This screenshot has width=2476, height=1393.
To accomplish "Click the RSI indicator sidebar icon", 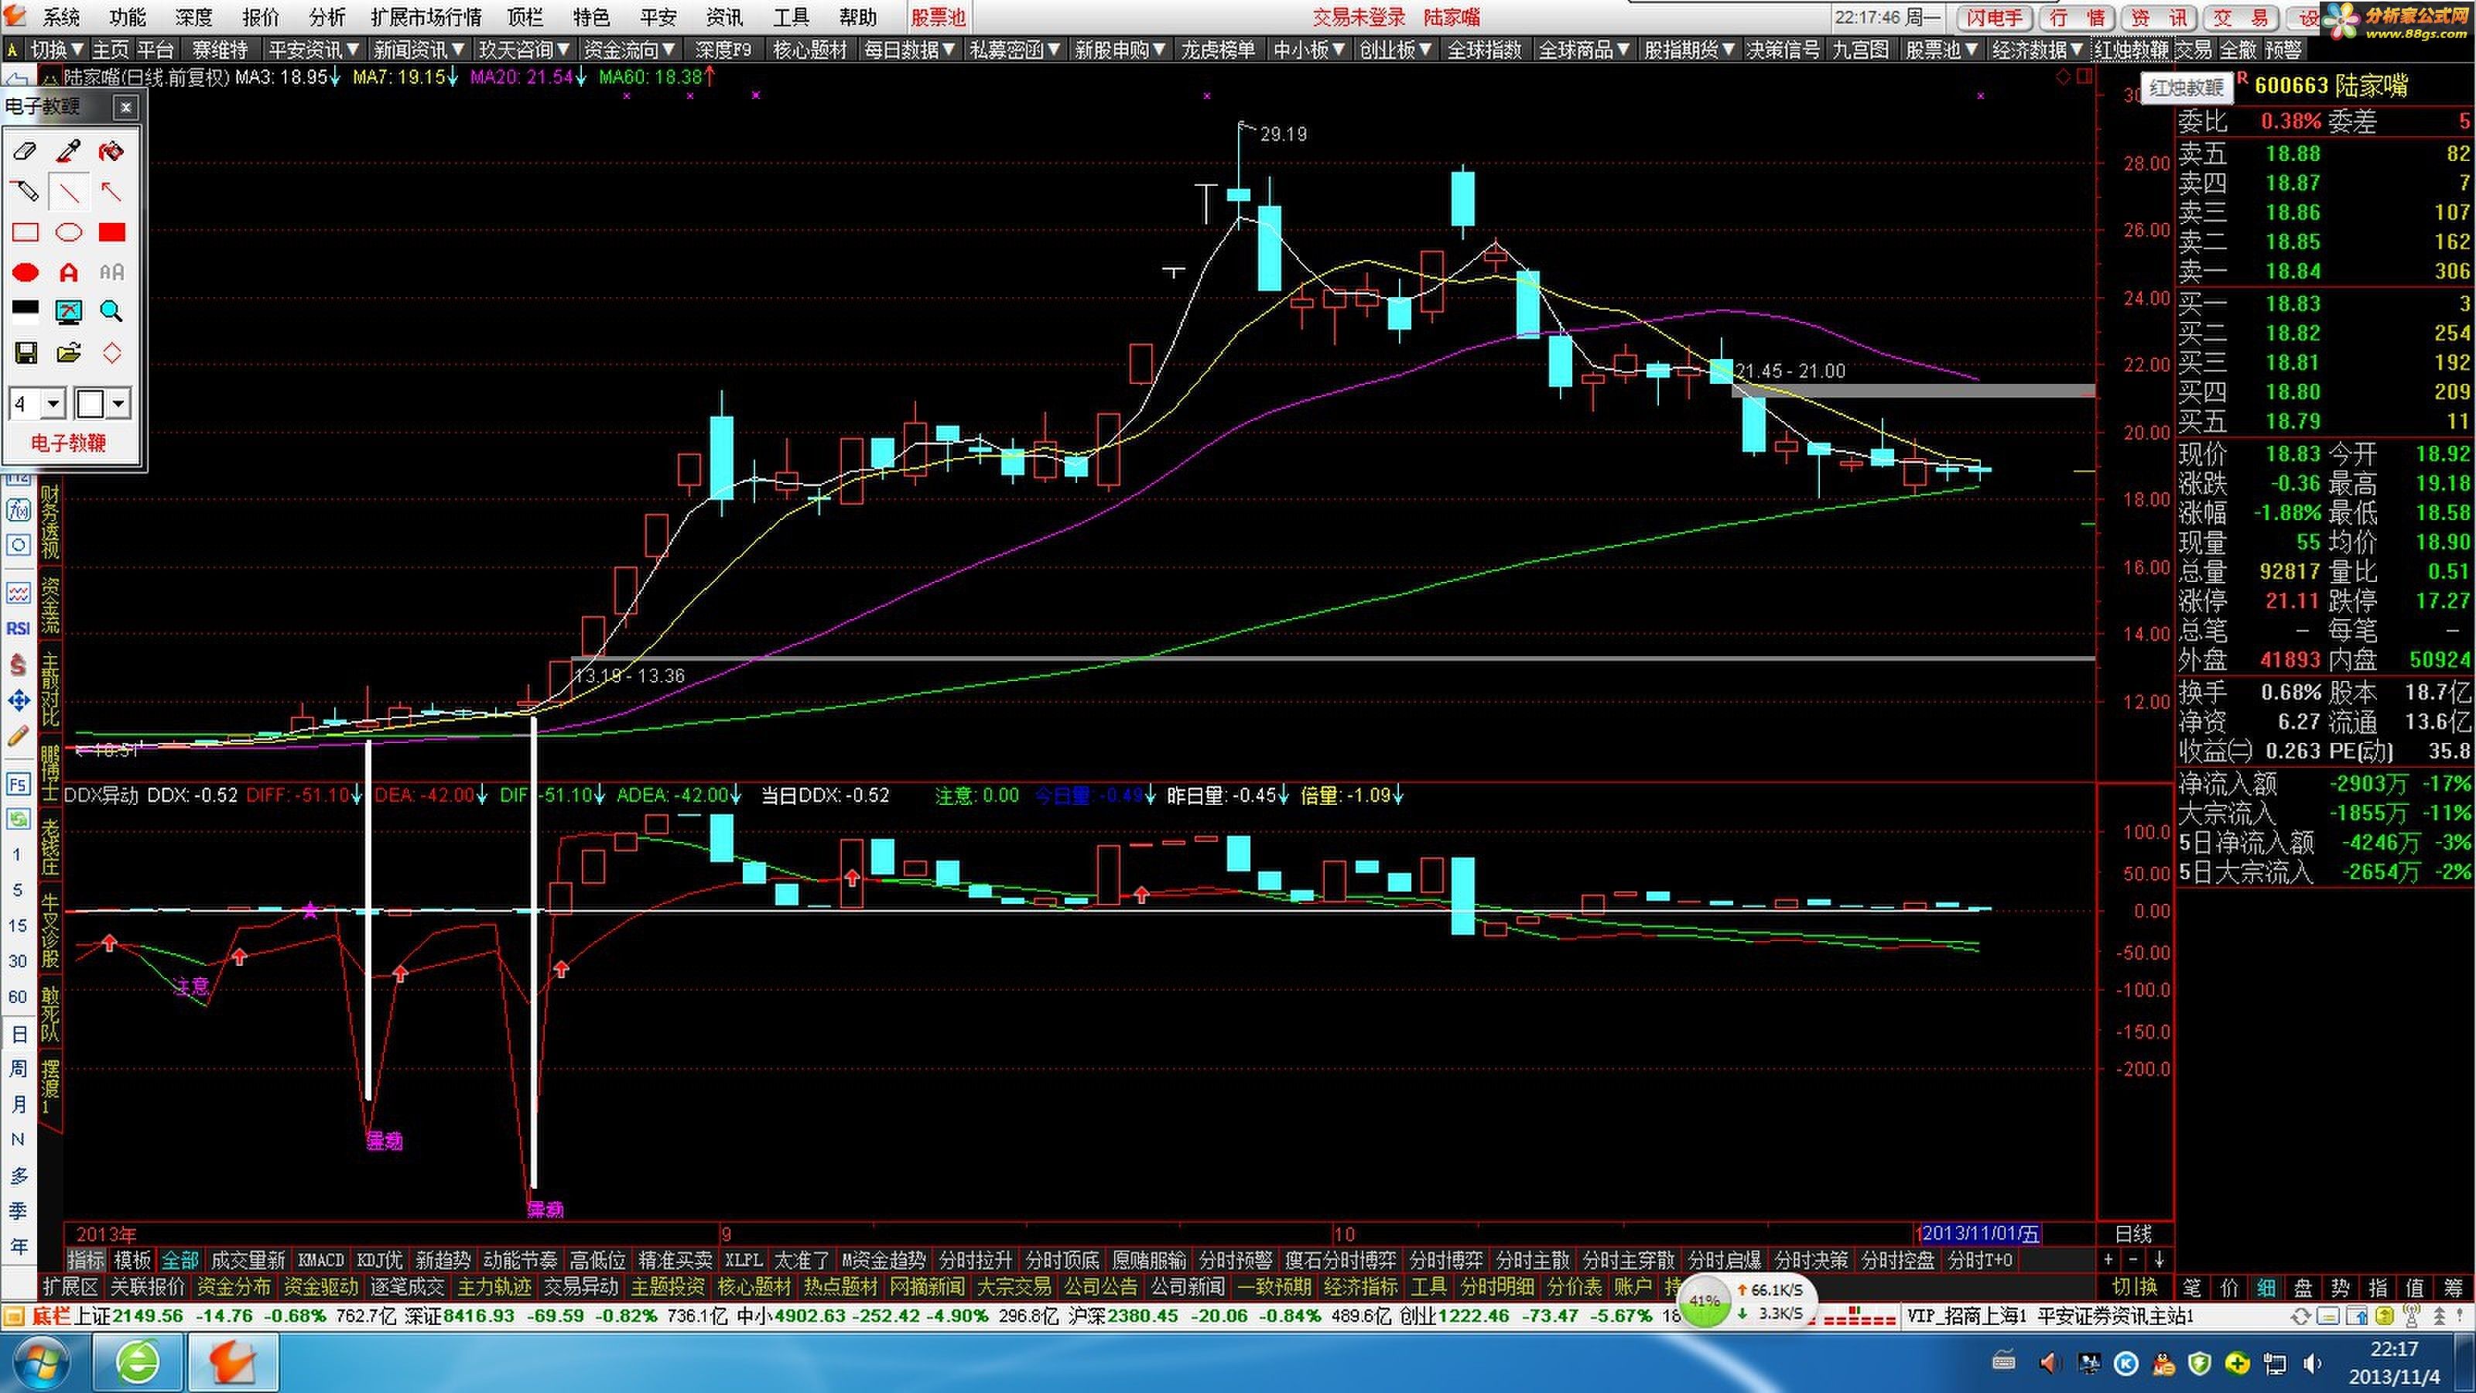I will 19,628.
